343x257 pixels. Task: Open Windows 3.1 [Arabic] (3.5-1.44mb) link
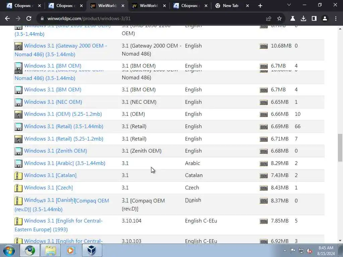click(x=65, y=163)
